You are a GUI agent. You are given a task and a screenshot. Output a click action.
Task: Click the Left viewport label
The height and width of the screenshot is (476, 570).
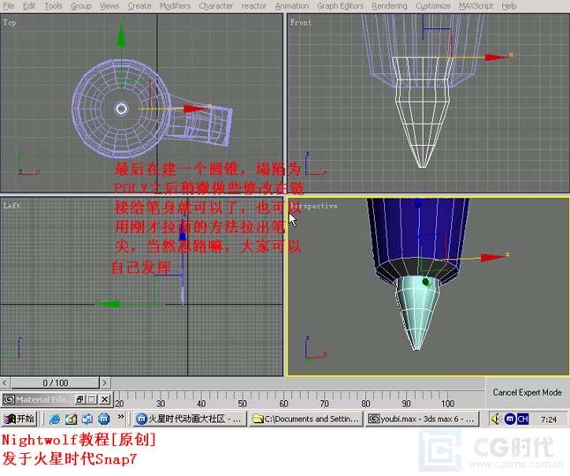11,206
